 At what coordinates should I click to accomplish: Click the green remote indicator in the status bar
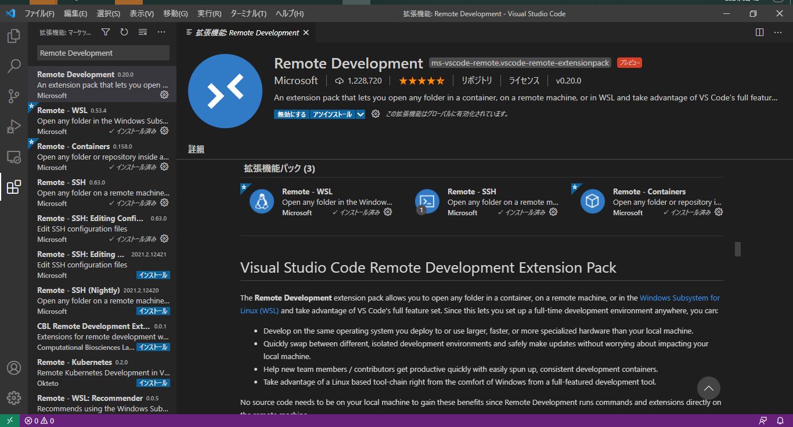pyautogui.click(x=9, y=420)
